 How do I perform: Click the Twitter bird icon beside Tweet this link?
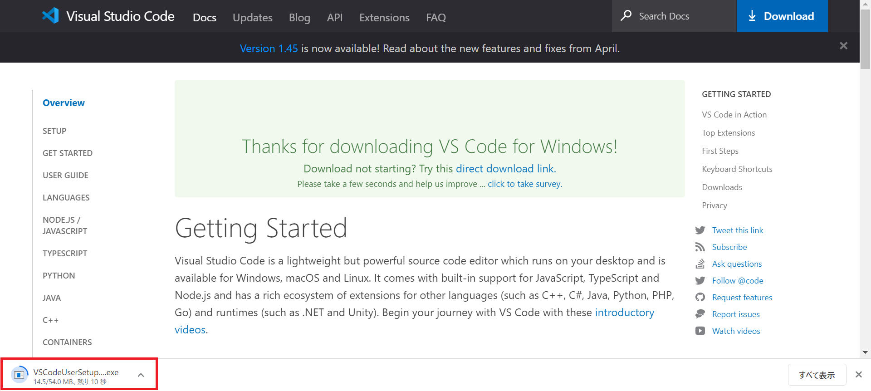(x=700, y=230)
